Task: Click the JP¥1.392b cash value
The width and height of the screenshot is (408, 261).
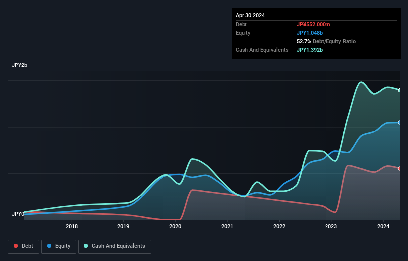Action: coord(310,50)
